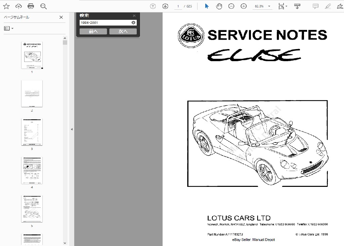This screenshot has width=344, height=246.
Task: Click the 次へ next result button
Action: click(x=123, y=31)
